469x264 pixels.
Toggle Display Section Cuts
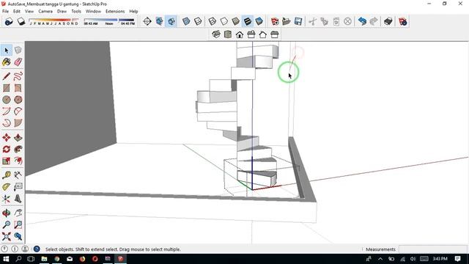[171, 21]
